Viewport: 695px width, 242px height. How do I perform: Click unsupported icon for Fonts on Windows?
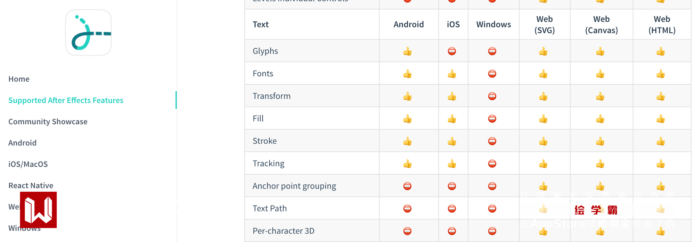tap(492, 74)
